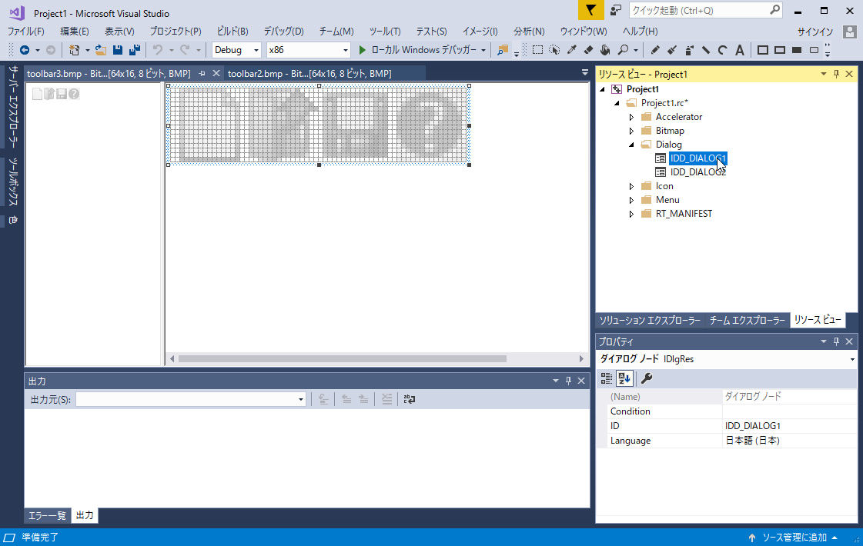Open the 編集(E) menu
The width and height of the screenshot is (863, 546).
75,32
